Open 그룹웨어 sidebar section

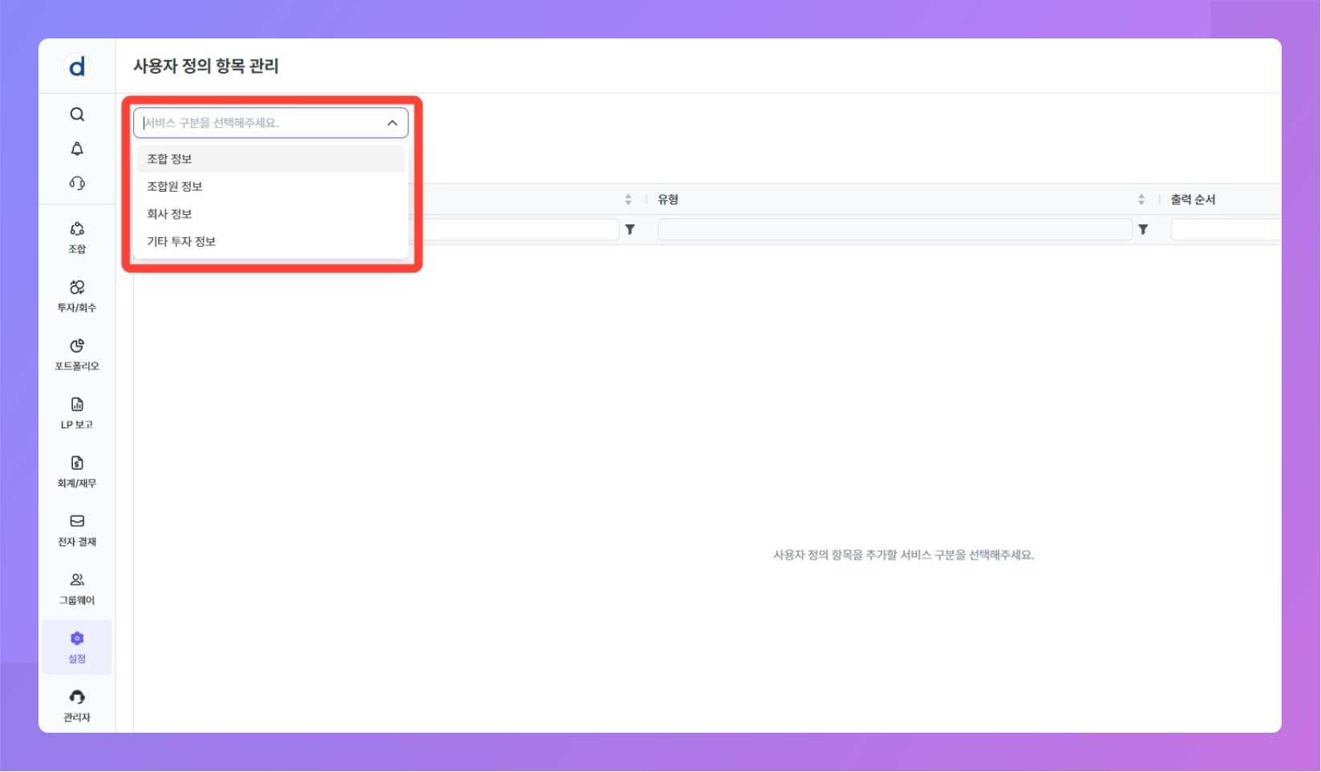point(77,588)
